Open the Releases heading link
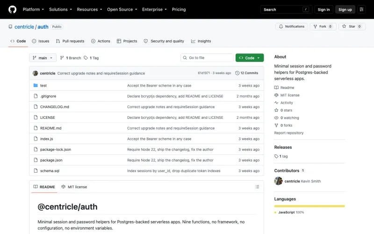The image size is (374, 234). [x=283, y=147]
